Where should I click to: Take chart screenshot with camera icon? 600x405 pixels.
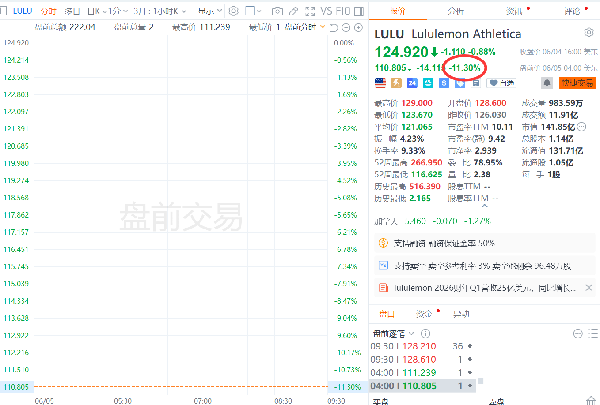[x=277, y=11]
